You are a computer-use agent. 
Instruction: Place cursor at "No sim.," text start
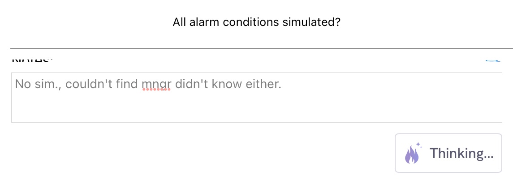click(x=15, y=84)
